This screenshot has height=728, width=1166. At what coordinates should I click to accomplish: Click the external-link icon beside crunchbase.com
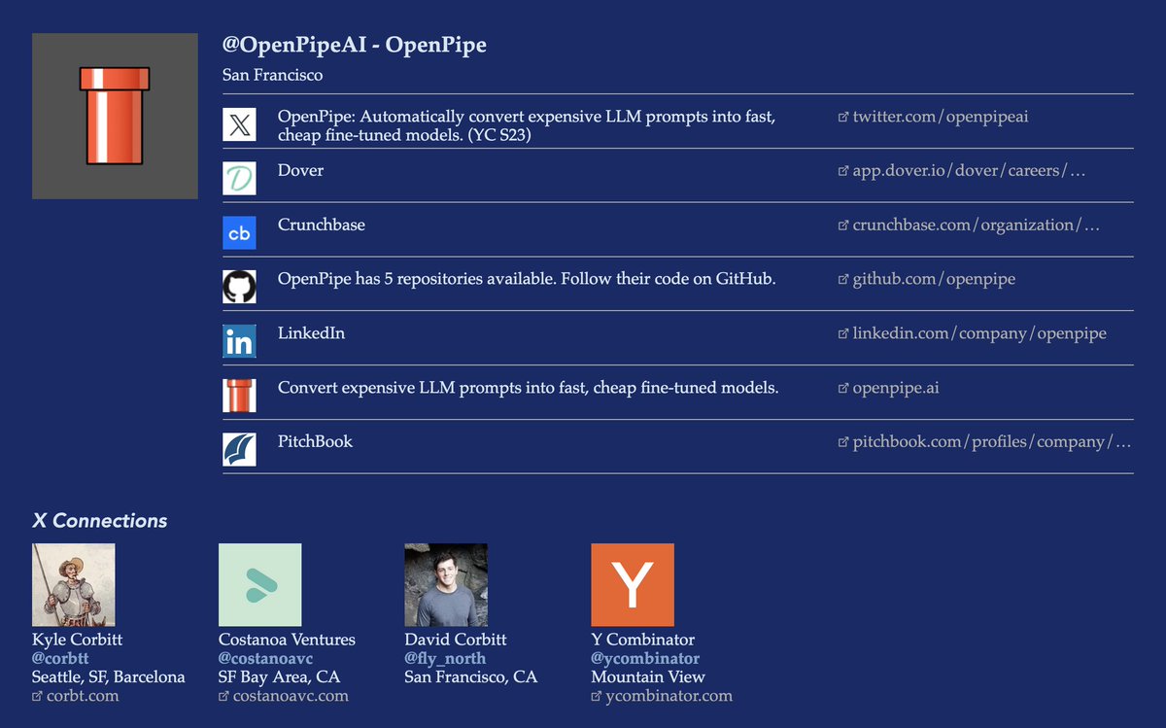843,225
